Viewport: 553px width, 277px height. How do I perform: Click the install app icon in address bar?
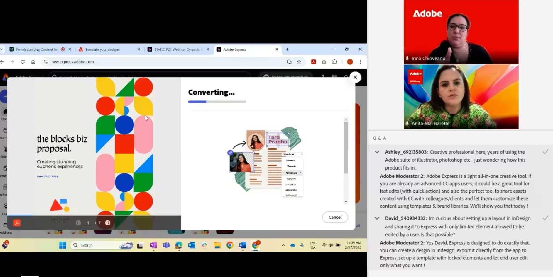tap(290, 62)
